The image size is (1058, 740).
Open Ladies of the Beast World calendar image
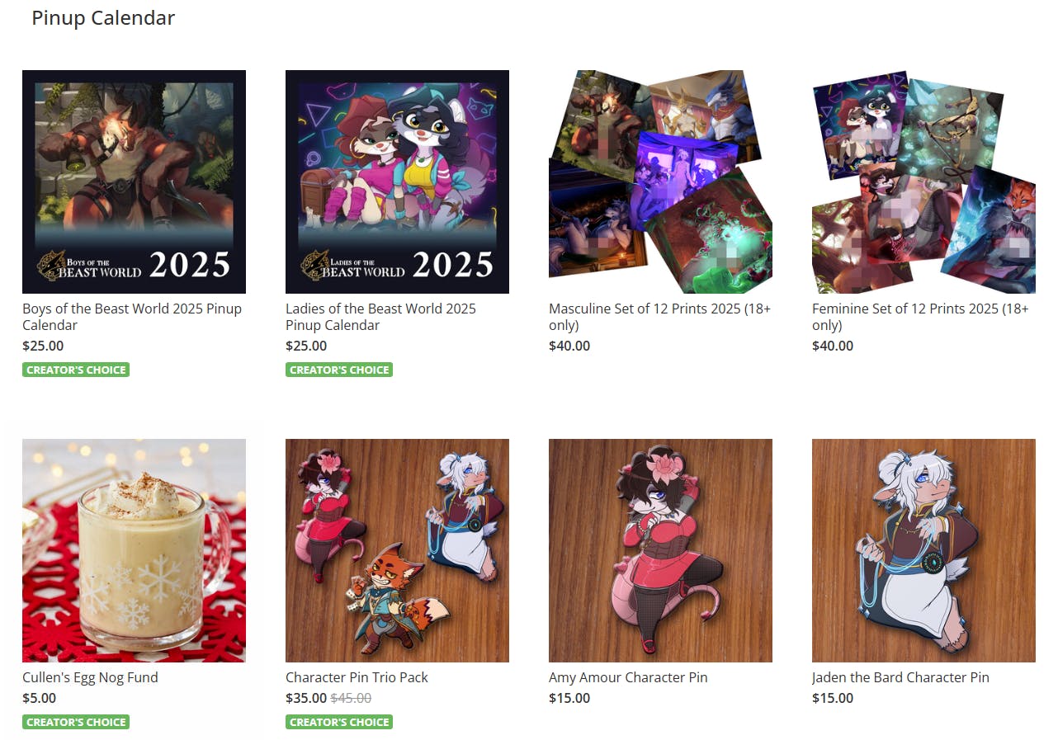point(397,181)
